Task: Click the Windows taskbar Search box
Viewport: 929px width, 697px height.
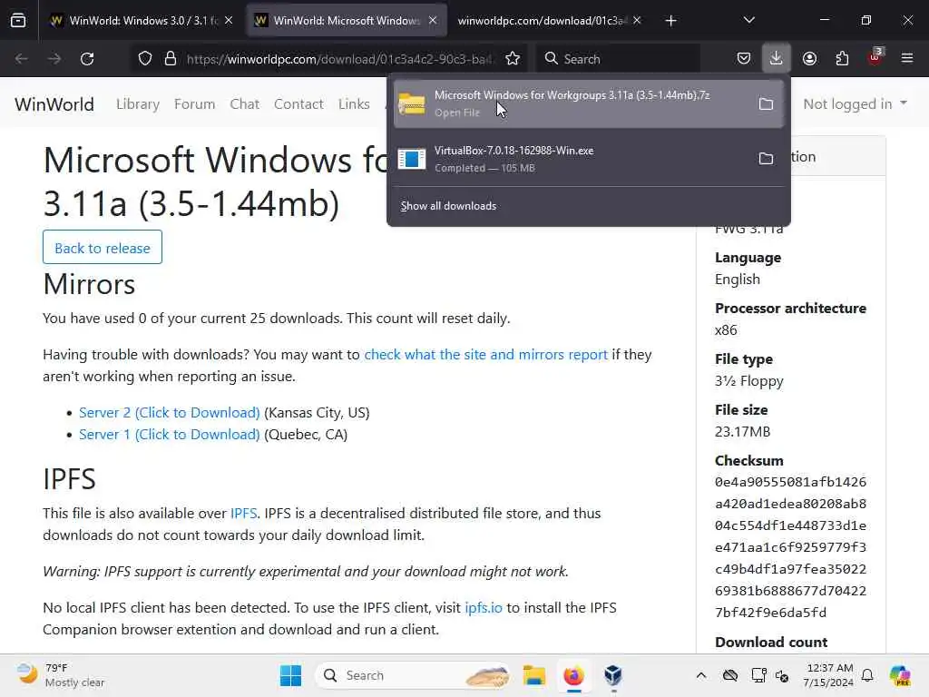Action: (414, 675)
